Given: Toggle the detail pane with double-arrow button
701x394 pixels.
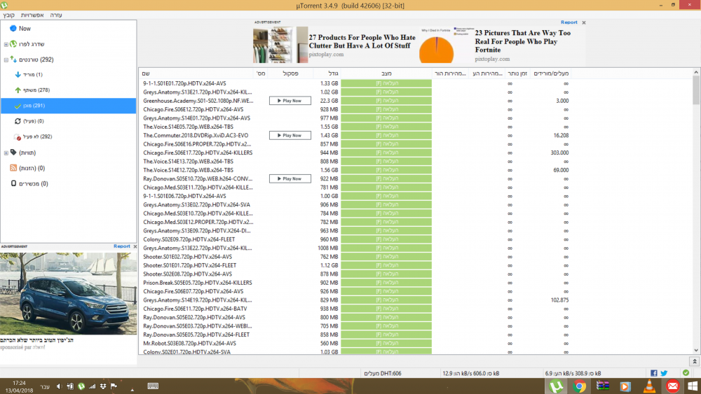Looking at the screenshot, I should (x=694, y=361).
